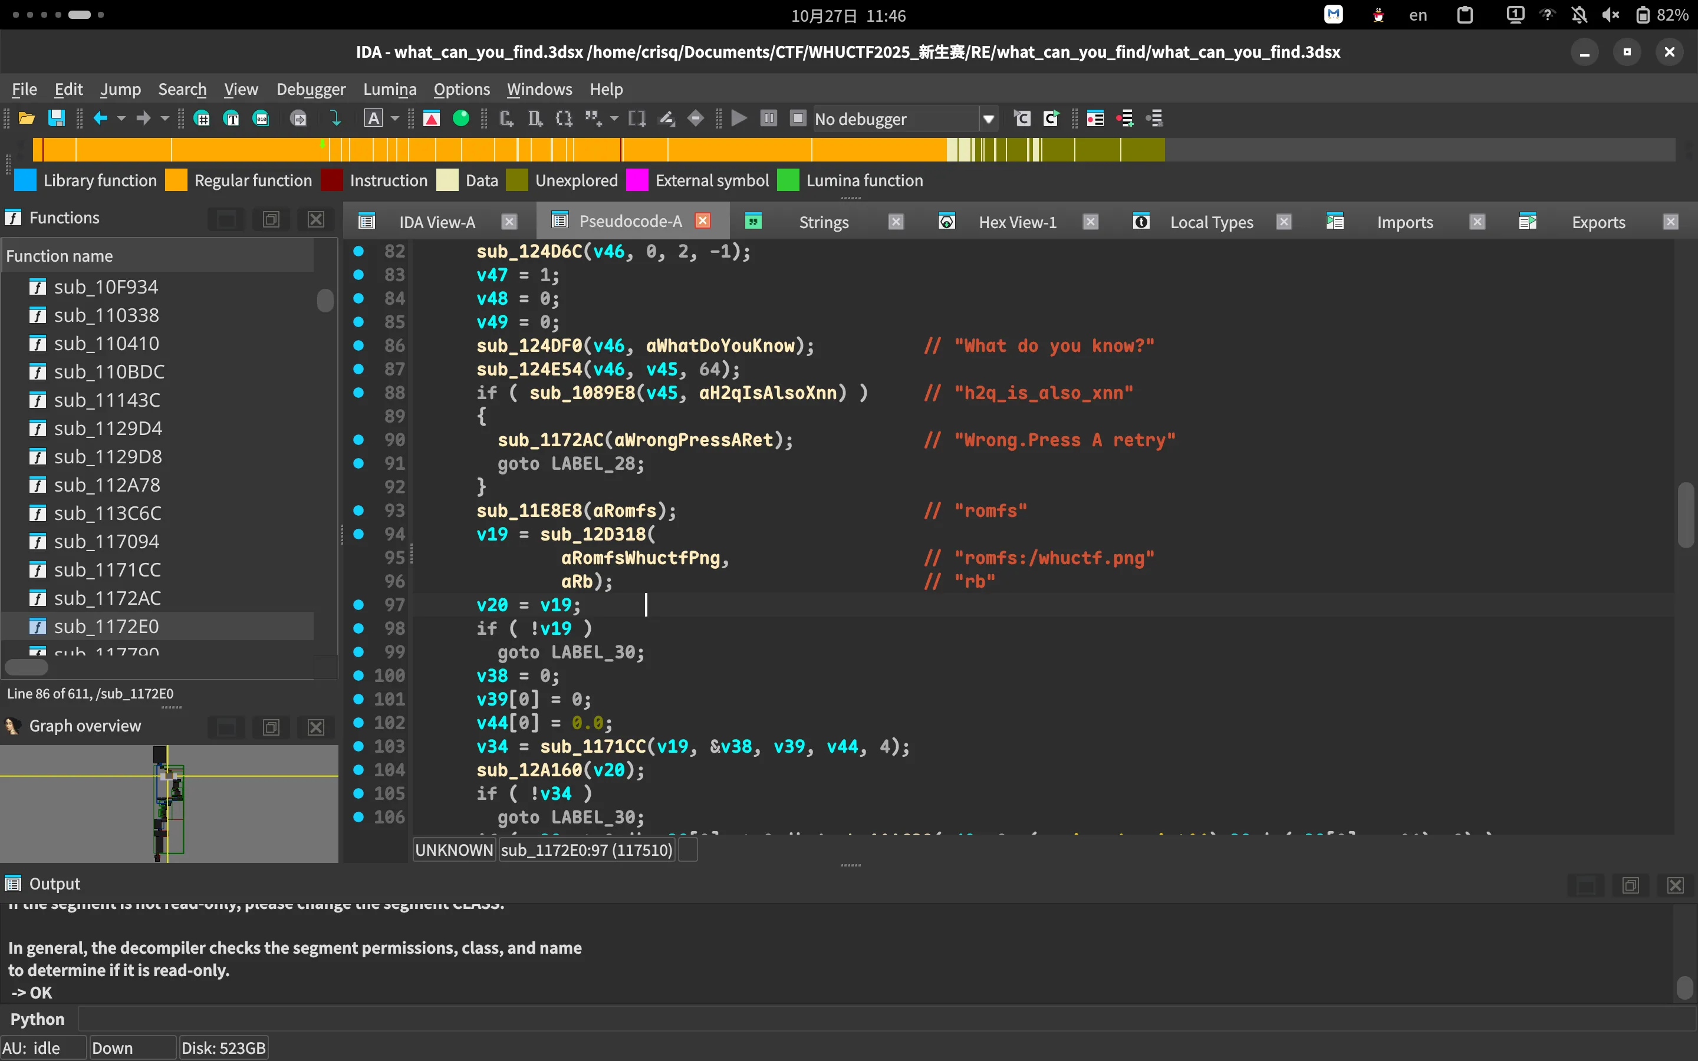Expand the back-navigation history arrow
Viewport: 1698px width, 1061px height.
point(121,118)
